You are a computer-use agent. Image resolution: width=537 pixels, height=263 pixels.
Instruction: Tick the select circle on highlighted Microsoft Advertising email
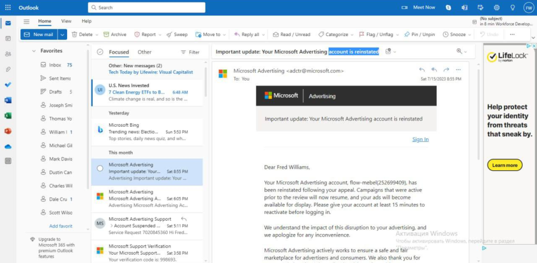100,168
